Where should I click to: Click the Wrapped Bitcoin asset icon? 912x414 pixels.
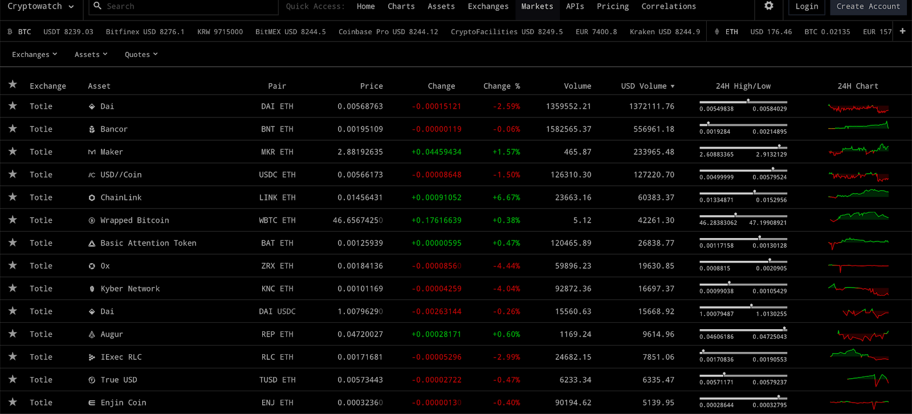click(92, 220)
